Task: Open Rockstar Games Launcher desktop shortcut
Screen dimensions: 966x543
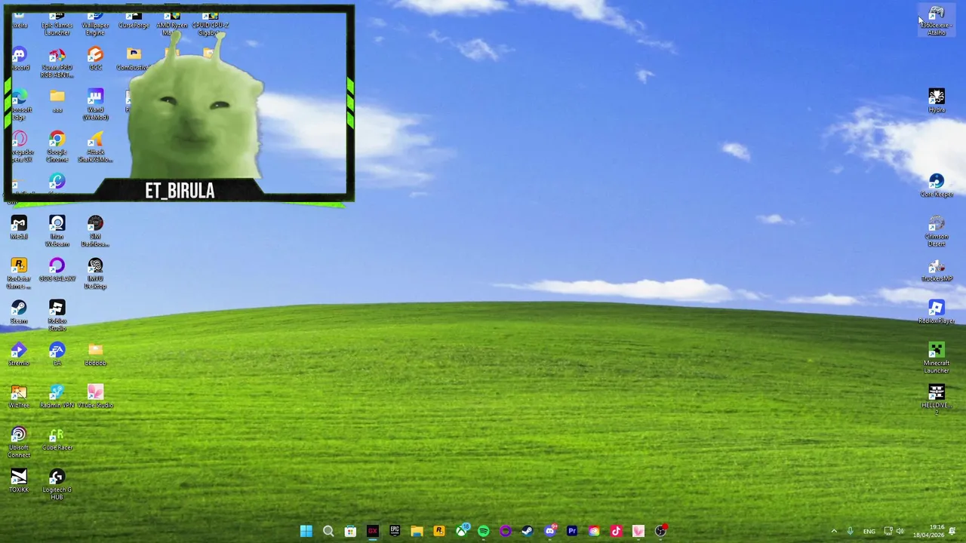Action: 19,274
